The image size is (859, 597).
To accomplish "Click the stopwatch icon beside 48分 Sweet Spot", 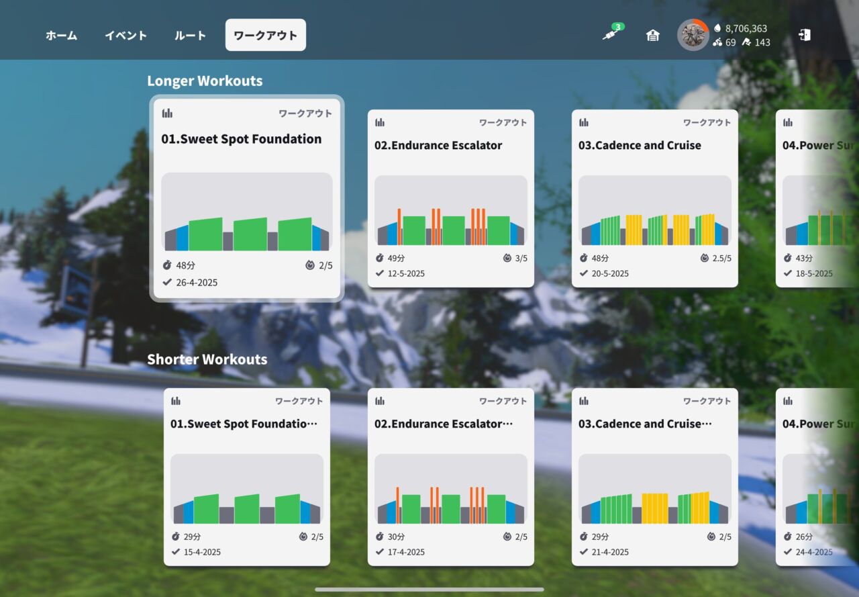I will point(167,265).
